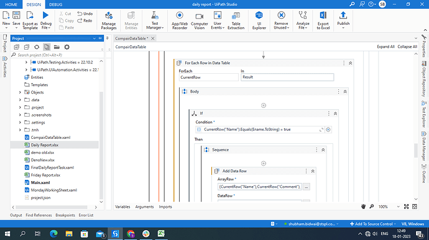Toggle Show All Files in Project panel
Screen dimensions: 429x240
(47, 47)
